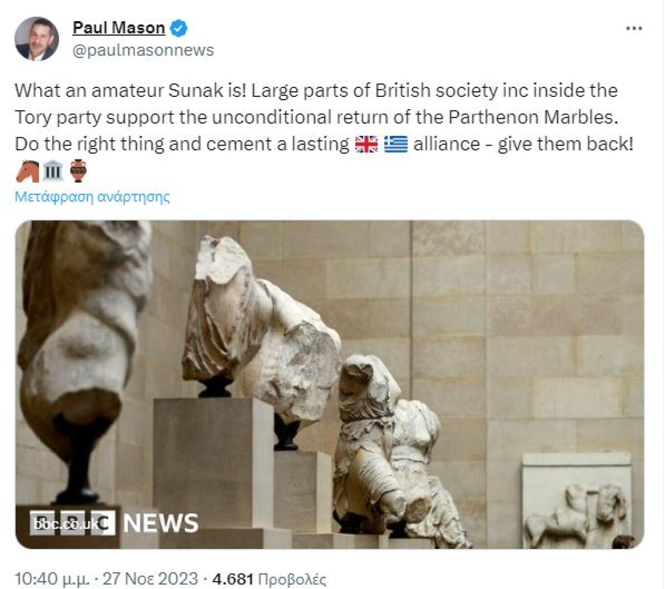Click Μετάφραση ανάρτησης translate link
This screenshot has width=665, height=589.
coord(92,196)
